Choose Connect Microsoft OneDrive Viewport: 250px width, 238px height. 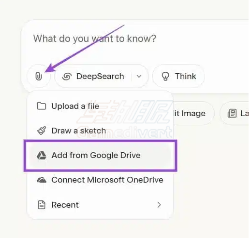[x=100, y=180]
